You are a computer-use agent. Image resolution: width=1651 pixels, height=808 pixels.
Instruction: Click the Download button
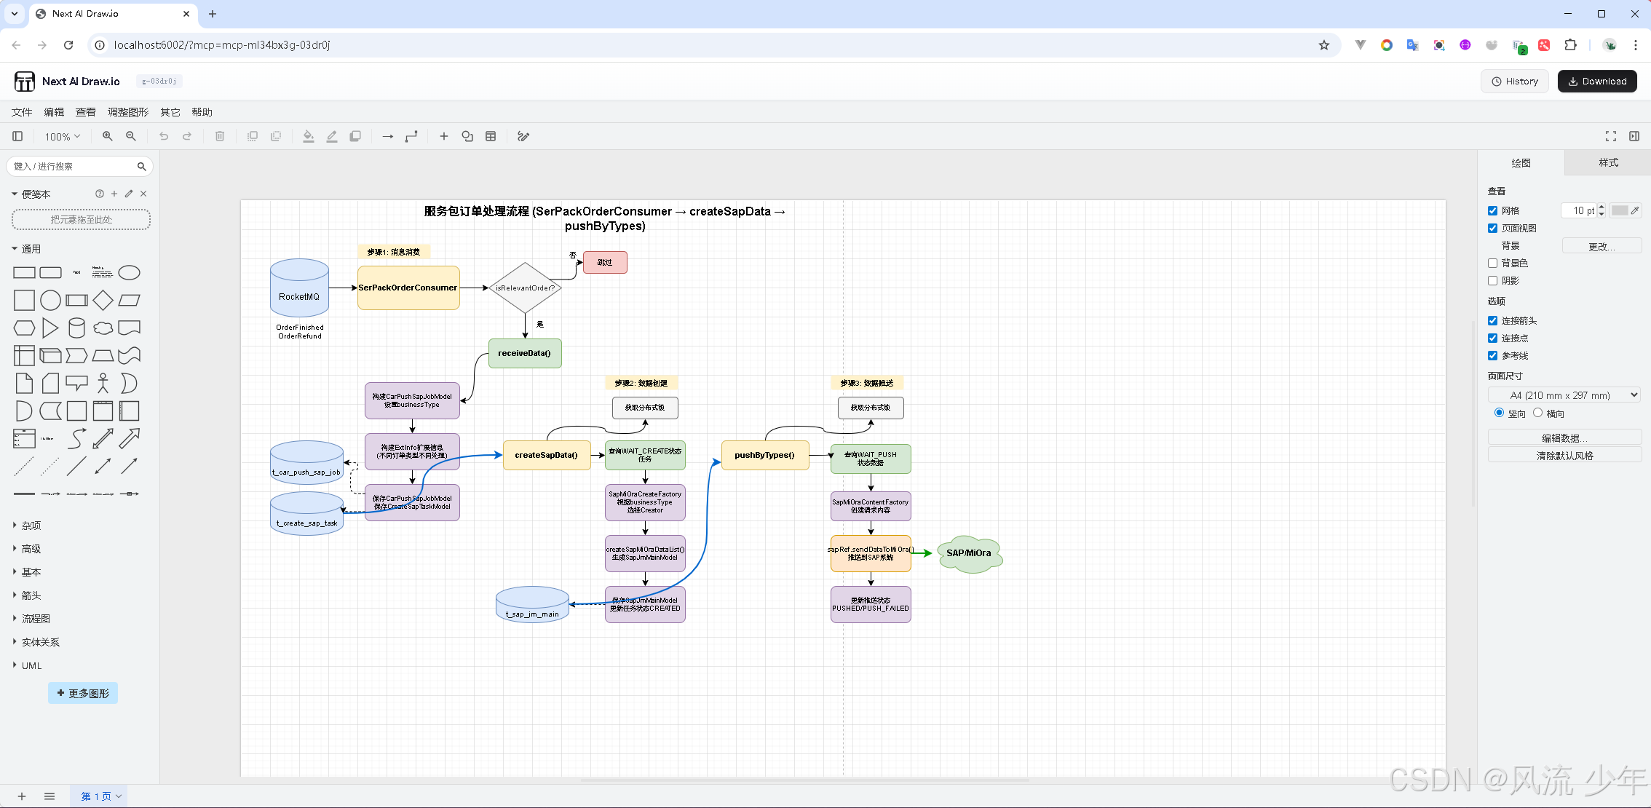coord(1597,82)
